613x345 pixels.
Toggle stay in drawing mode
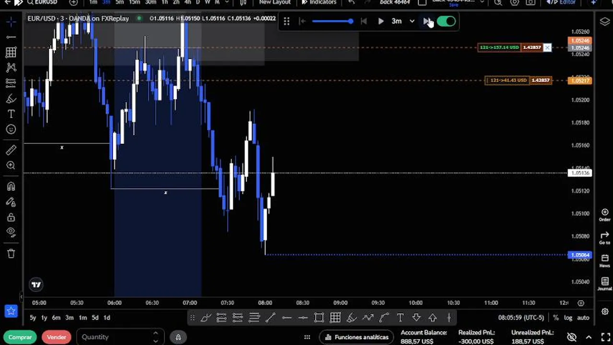tap(11, 202)
